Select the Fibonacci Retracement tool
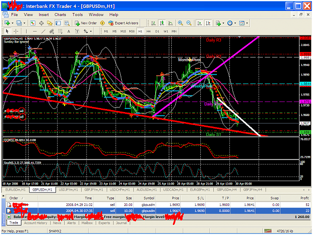313x235 pixels. pos(60,31)
